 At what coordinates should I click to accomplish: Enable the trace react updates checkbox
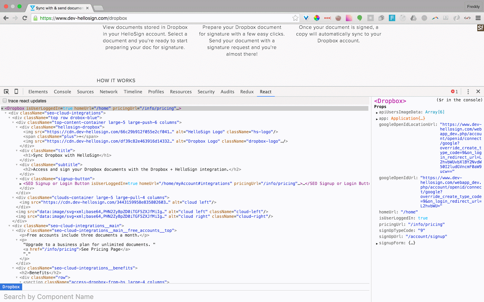[x=5, y=101]
